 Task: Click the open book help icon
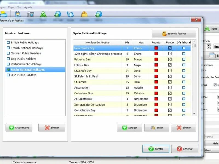pyautogui.click(x=70, y=14)
